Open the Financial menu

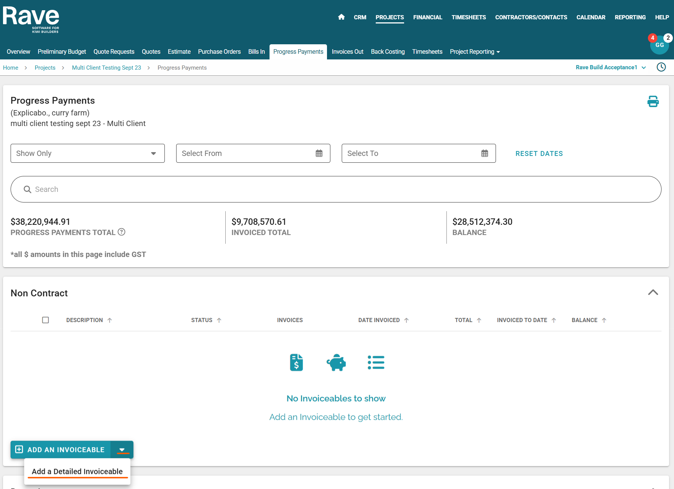tap(428, 17)
